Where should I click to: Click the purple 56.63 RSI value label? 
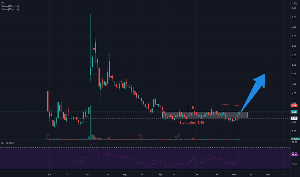click(295, 154)
